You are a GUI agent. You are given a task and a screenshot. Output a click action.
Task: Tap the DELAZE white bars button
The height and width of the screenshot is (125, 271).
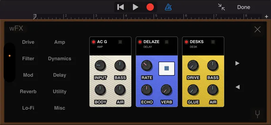167,69
